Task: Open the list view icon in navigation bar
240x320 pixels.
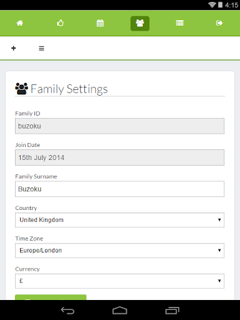Action: click(179, 23)
